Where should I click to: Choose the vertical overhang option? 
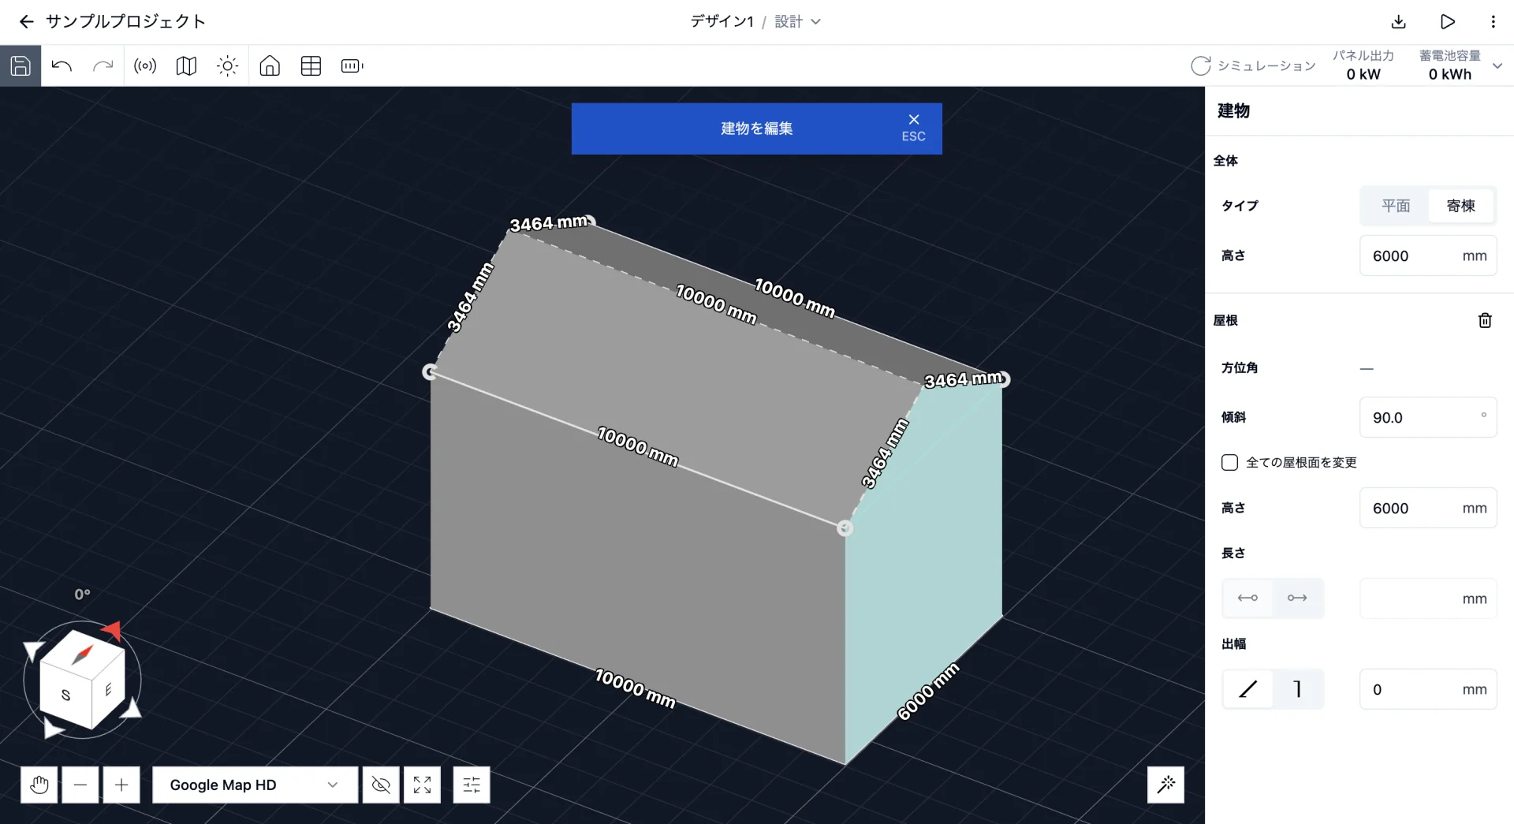[1297, 689]
